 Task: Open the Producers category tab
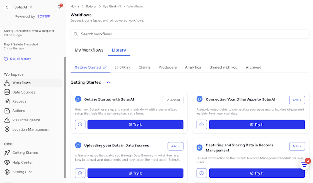[168, 67]
